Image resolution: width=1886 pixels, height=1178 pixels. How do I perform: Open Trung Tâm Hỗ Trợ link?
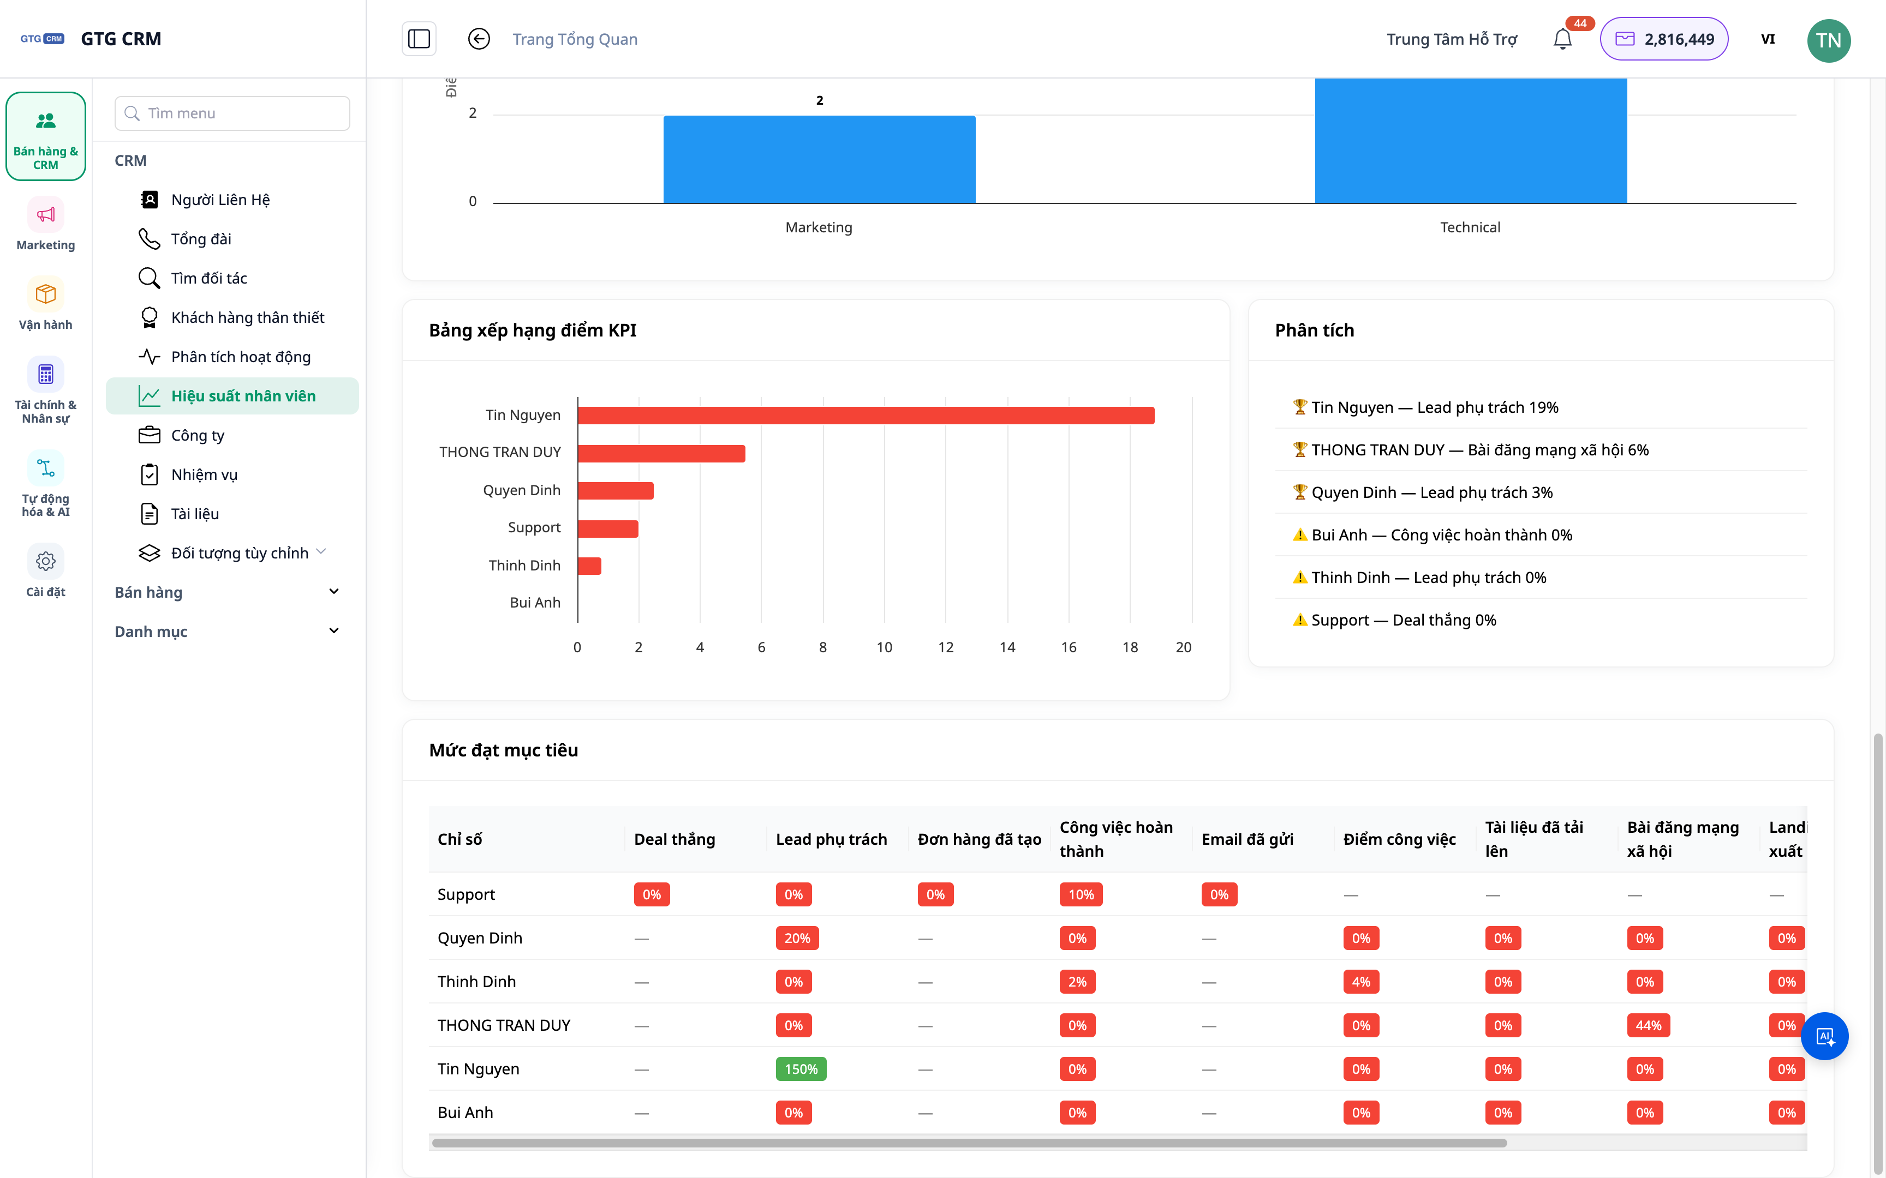tap(1451, 39)
